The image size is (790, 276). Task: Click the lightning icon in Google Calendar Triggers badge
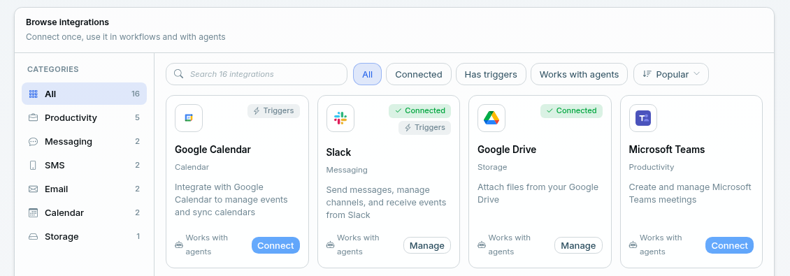coord(257,111)
